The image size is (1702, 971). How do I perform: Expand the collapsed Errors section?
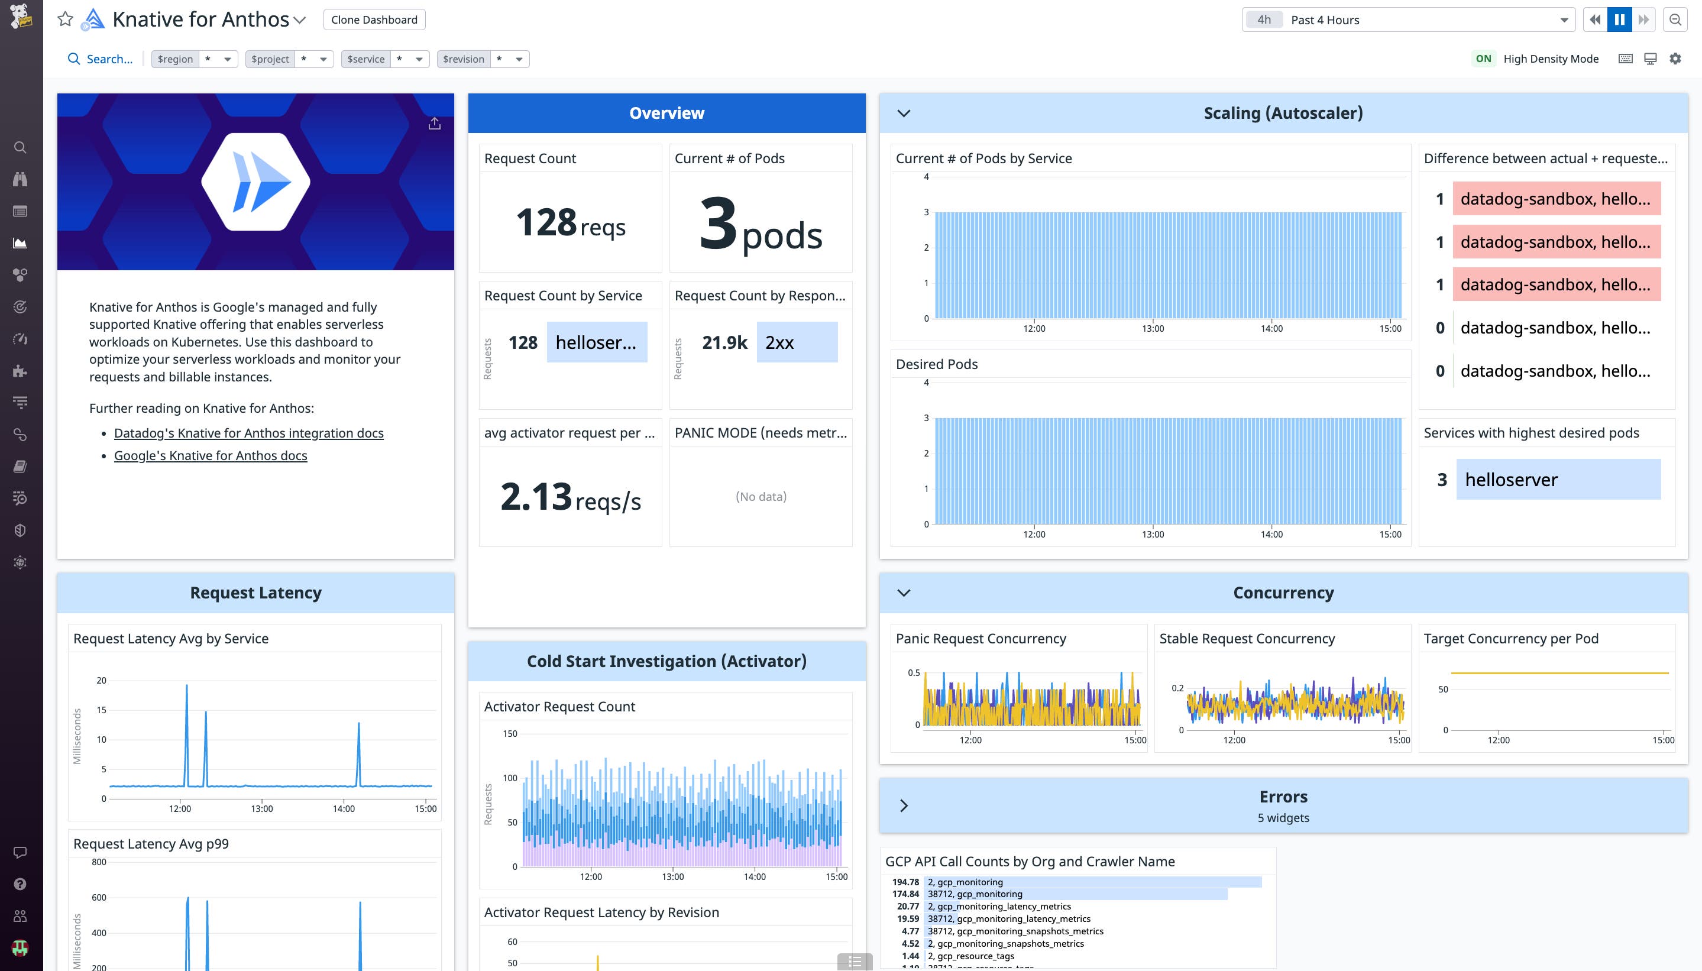point(905,805)
